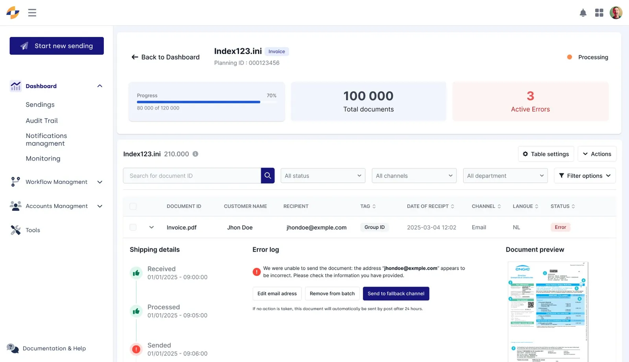Open the All channels dropdown

pos(414,176)
